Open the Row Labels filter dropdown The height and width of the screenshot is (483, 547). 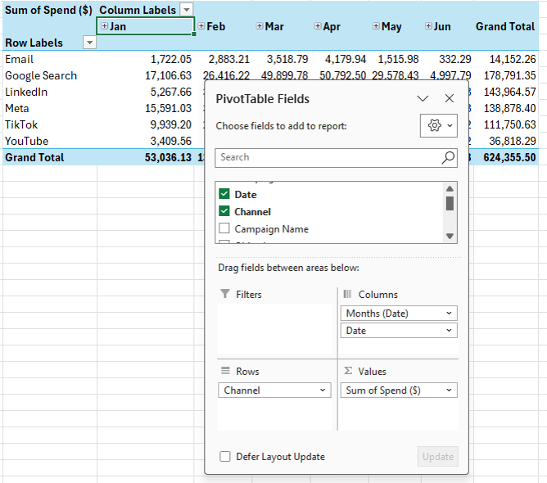(x=89, y=43)
